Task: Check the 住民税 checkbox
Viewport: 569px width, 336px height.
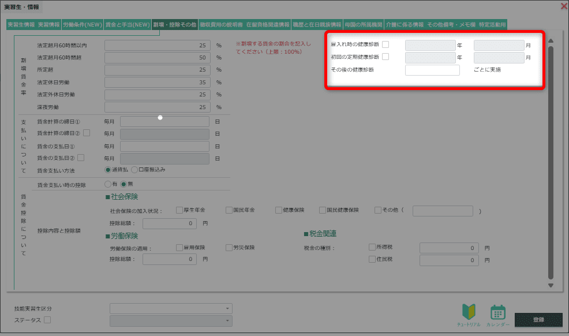Action: tap(372, 259)
